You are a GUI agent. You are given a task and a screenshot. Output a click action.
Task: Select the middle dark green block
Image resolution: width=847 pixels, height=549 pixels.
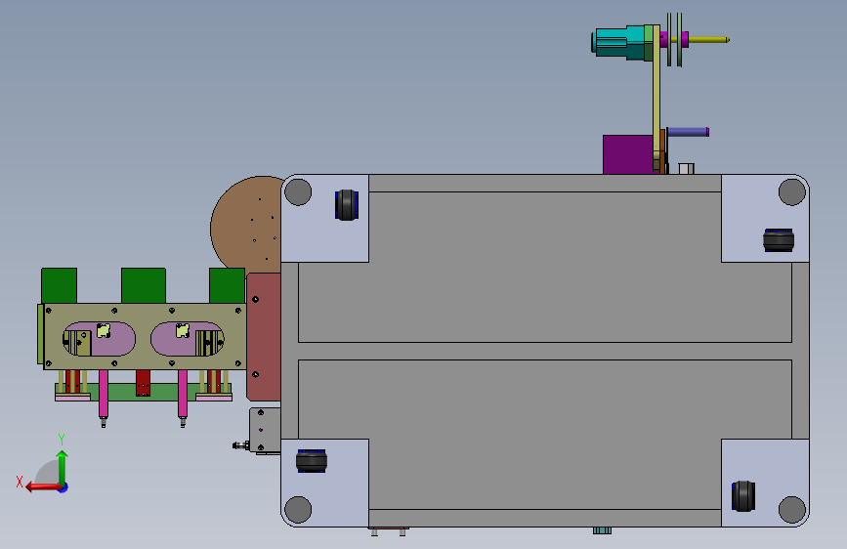pos(144,285)
